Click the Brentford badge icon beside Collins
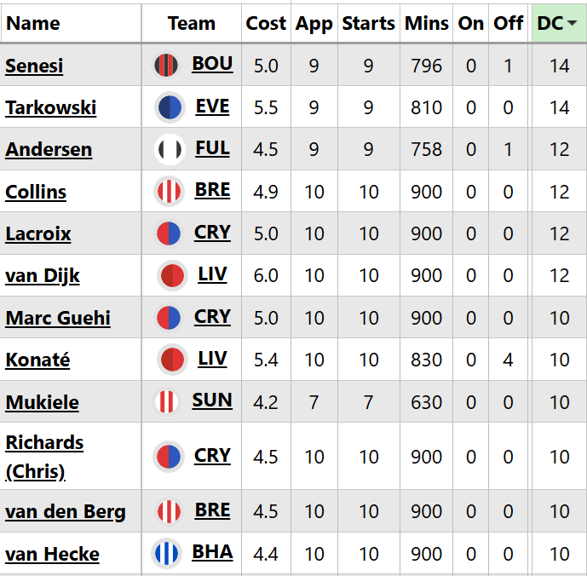The width and height of the screenshot is (587, 576). click(x=170, y=192)
